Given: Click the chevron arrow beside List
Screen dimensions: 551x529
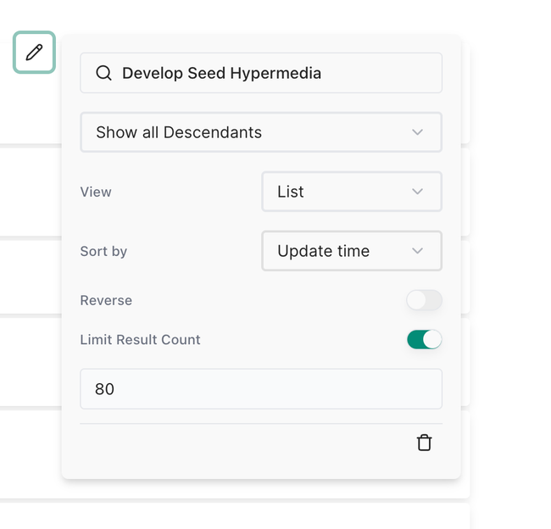Looking at the screenshot, I should (x=417, y=192).
